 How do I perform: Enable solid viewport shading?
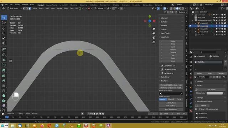point(177,9)
